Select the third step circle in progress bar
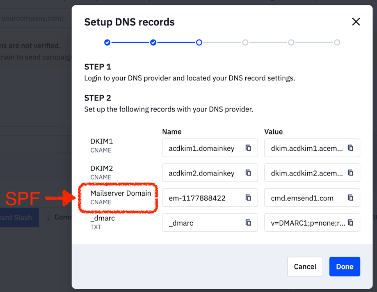 click(199, 42)
